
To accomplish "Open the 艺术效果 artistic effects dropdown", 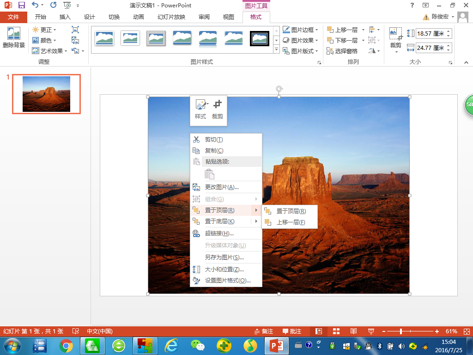I will (x=50, y=51).
